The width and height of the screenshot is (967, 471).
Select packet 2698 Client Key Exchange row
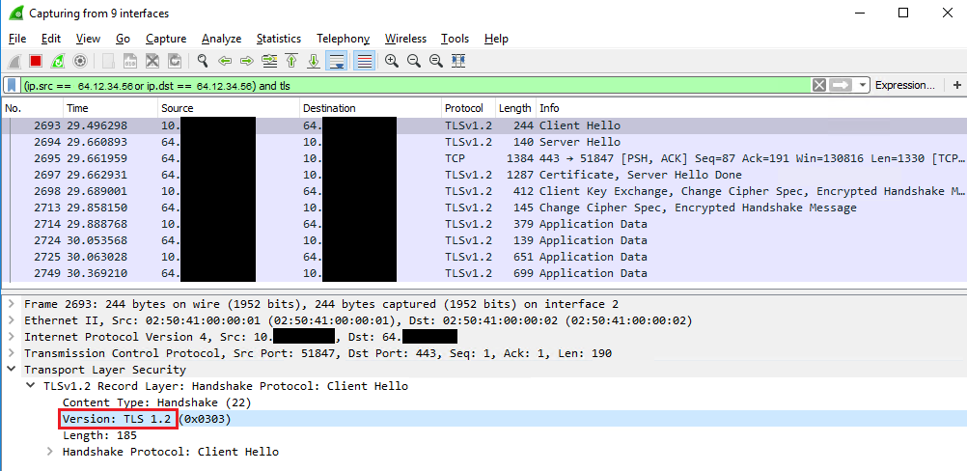tap(483, 191)
